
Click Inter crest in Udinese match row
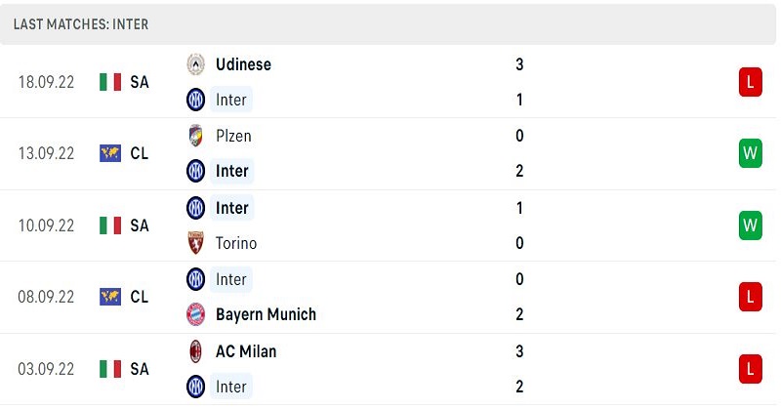click(x=196, y=100)
